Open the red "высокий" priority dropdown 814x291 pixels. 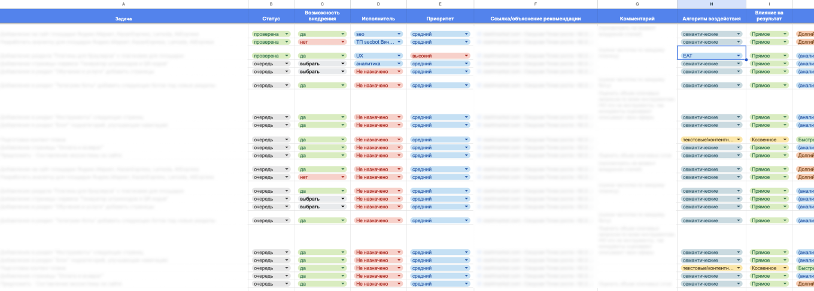[440, 56]
